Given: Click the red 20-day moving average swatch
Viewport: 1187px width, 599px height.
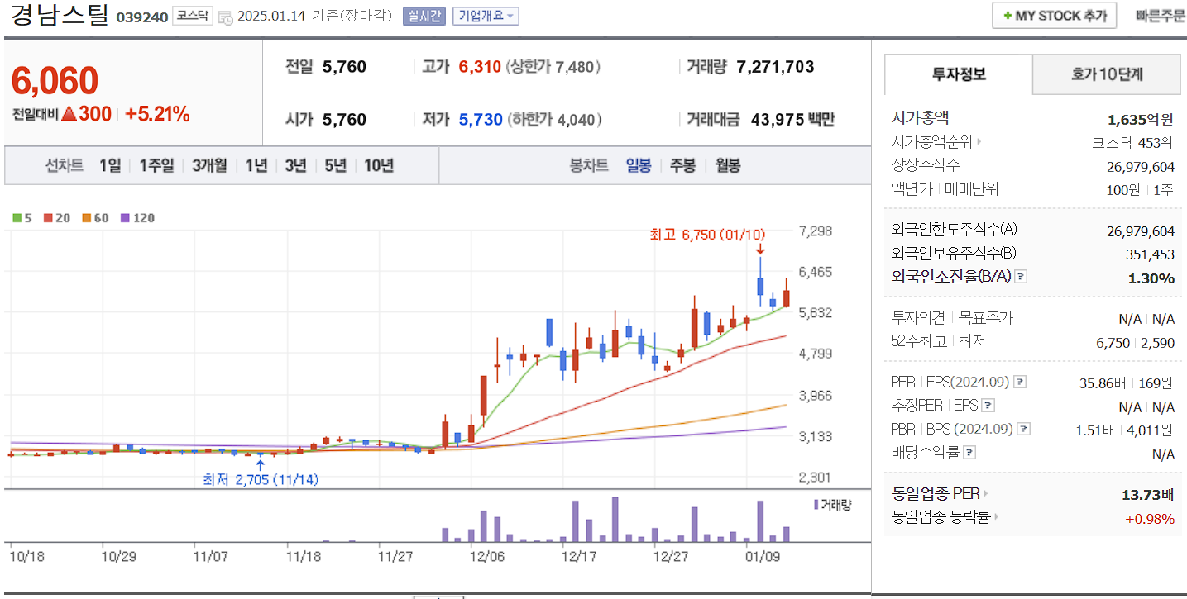Looking at the screenshot, I should click(x=48, y=217).
